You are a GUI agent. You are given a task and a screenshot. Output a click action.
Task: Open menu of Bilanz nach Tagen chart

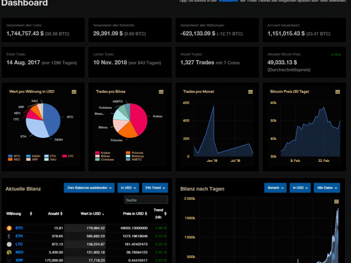coord(336,202)
